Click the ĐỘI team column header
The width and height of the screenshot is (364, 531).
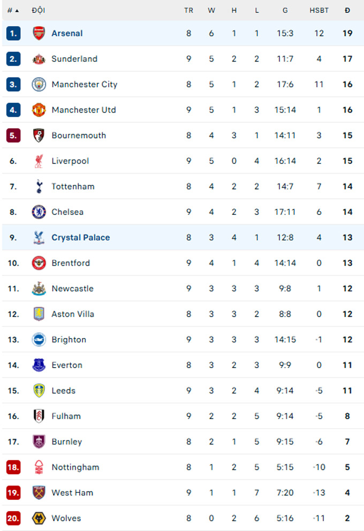38,10
